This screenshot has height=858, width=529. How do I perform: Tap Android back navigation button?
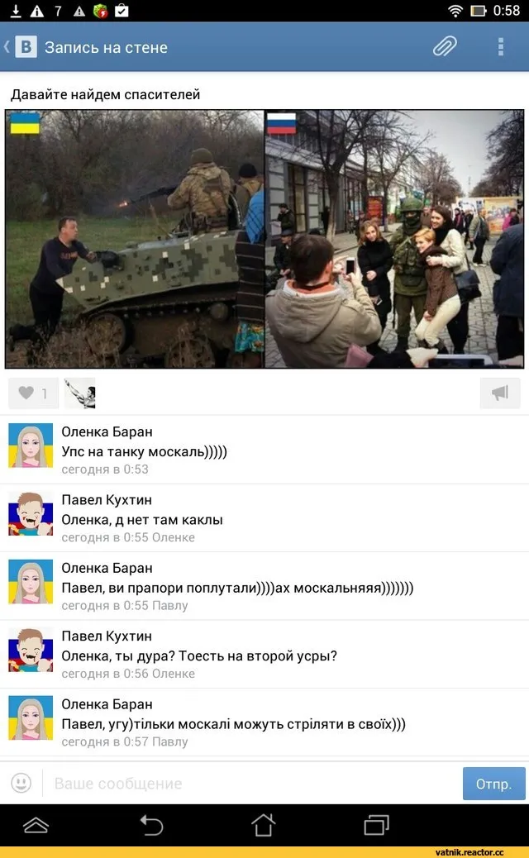(x=151, y=825)
